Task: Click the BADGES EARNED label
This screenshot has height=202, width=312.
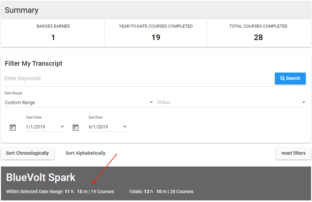Action: tap(53, 26)
